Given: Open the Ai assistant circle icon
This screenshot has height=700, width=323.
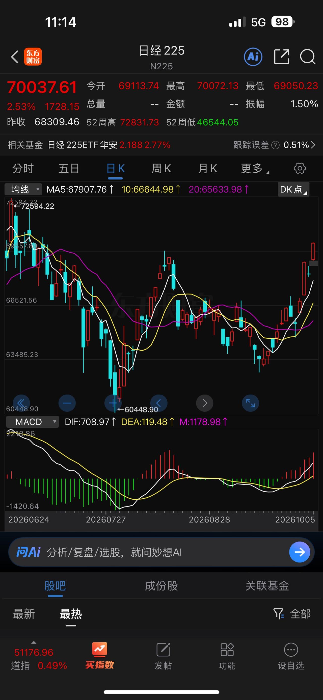Looking at the screenshot, I should point(253,57).
